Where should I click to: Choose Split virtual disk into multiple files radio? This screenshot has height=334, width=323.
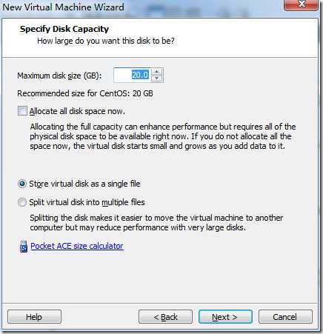(22, 202)
